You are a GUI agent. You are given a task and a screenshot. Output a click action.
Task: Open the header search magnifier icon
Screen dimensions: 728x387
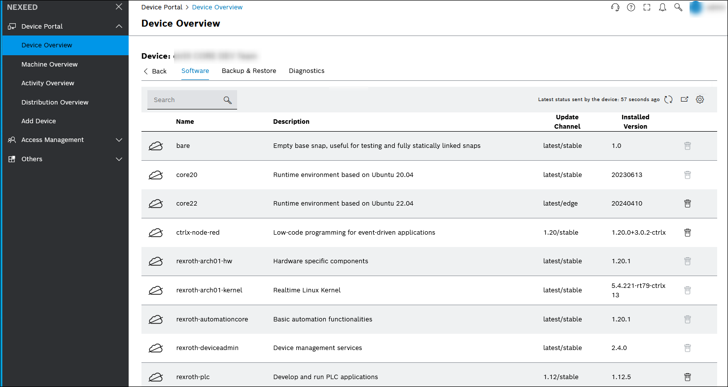[x=678, y=7]
